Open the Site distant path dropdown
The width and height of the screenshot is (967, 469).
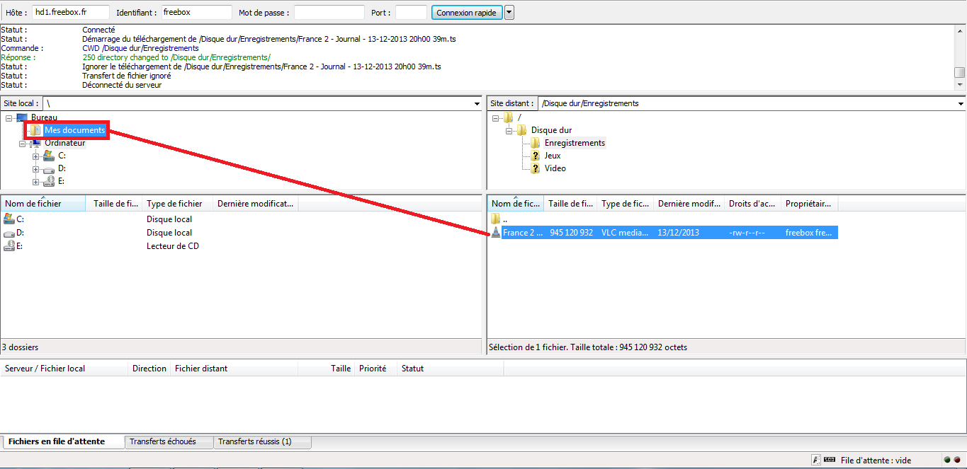[961, 104]
